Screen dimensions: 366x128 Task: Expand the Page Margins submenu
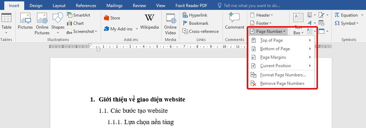coord(282,57)
